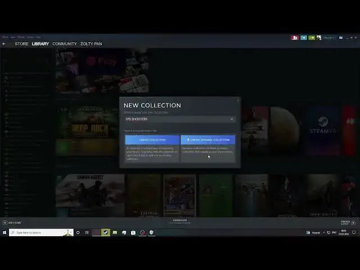The height and width of the screenshot is (270, 360).
Task: Open the Steam menu in the menu bar
Action: pos(5,37)
